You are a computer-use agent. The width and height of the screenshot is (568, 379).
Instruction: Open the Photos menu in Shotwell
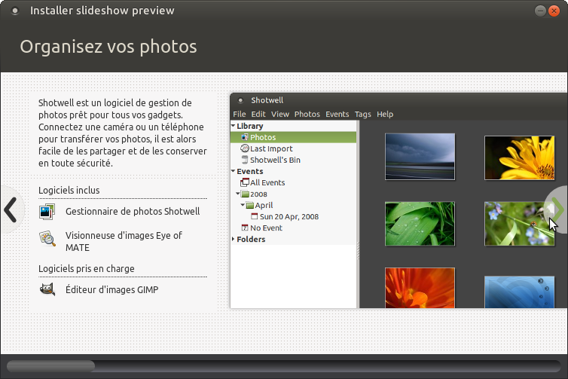(307, 114)
